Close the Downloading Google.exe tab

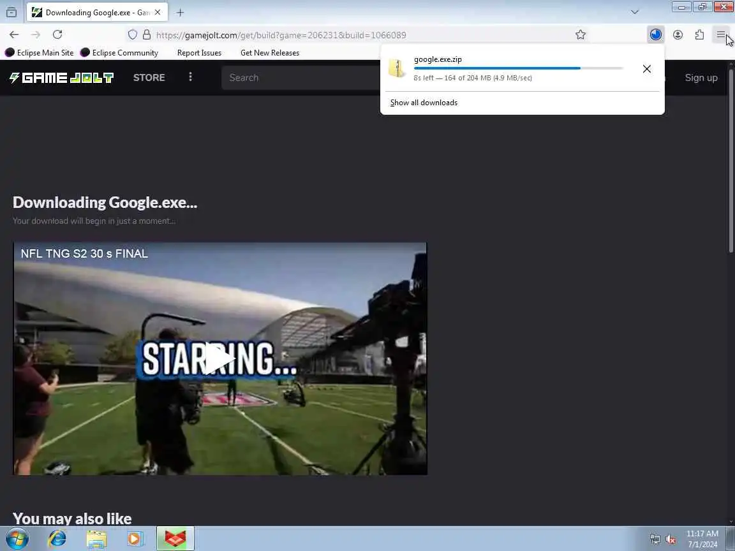point(158,13)
